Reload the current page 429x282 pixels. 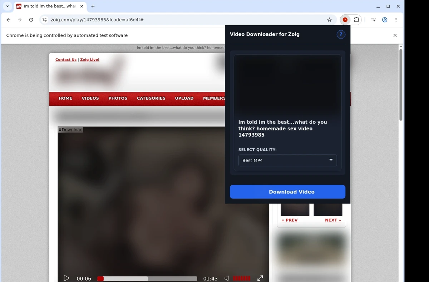[x=31, y=20]
